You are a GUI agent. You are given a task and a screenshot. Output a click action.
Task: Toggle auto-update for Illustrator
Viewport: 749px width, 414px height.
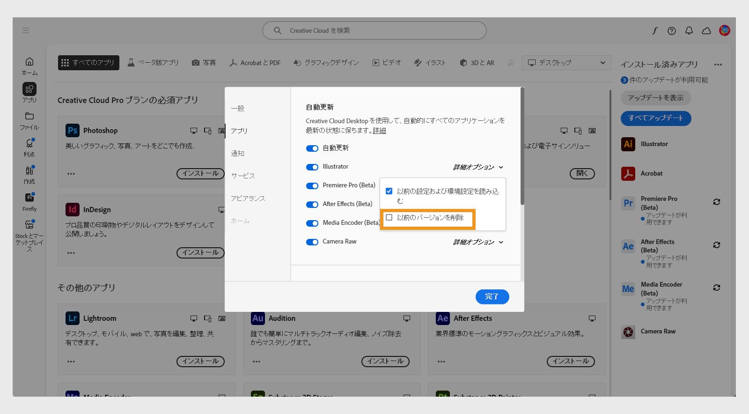click(312, 167)
